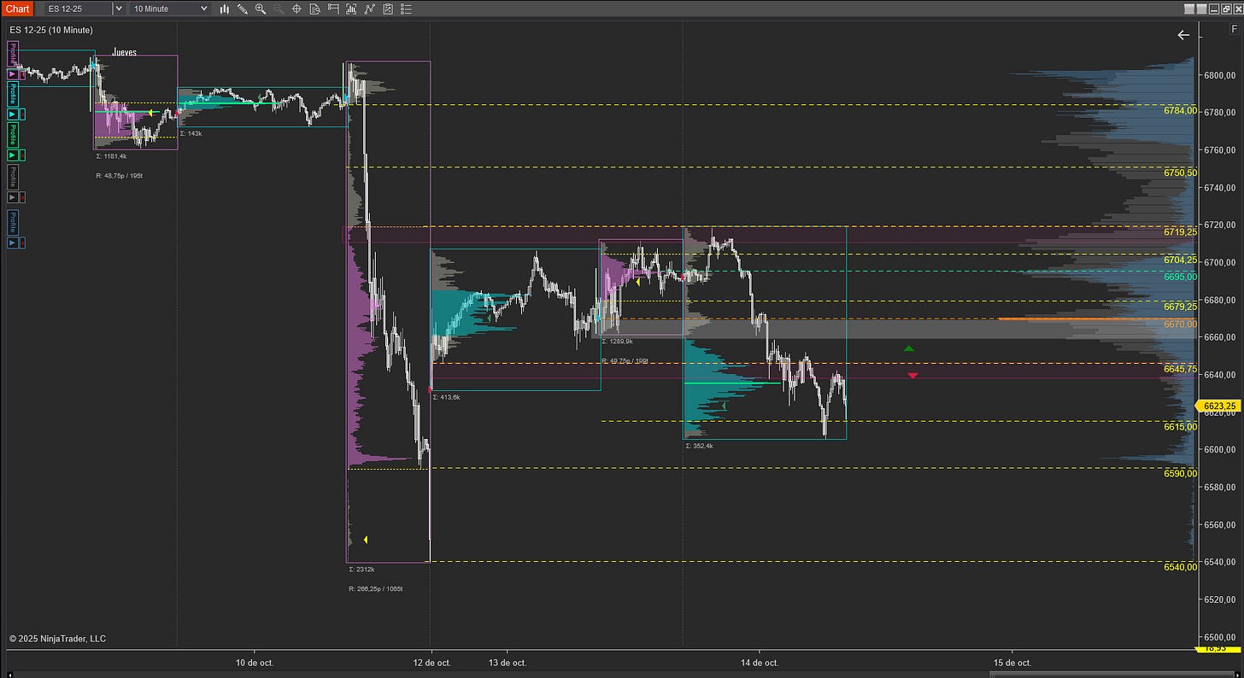The width and height of the screenshot is (1244, 678).
Task: Click the zoom out magnifier
Action: [x=279, y=9]
